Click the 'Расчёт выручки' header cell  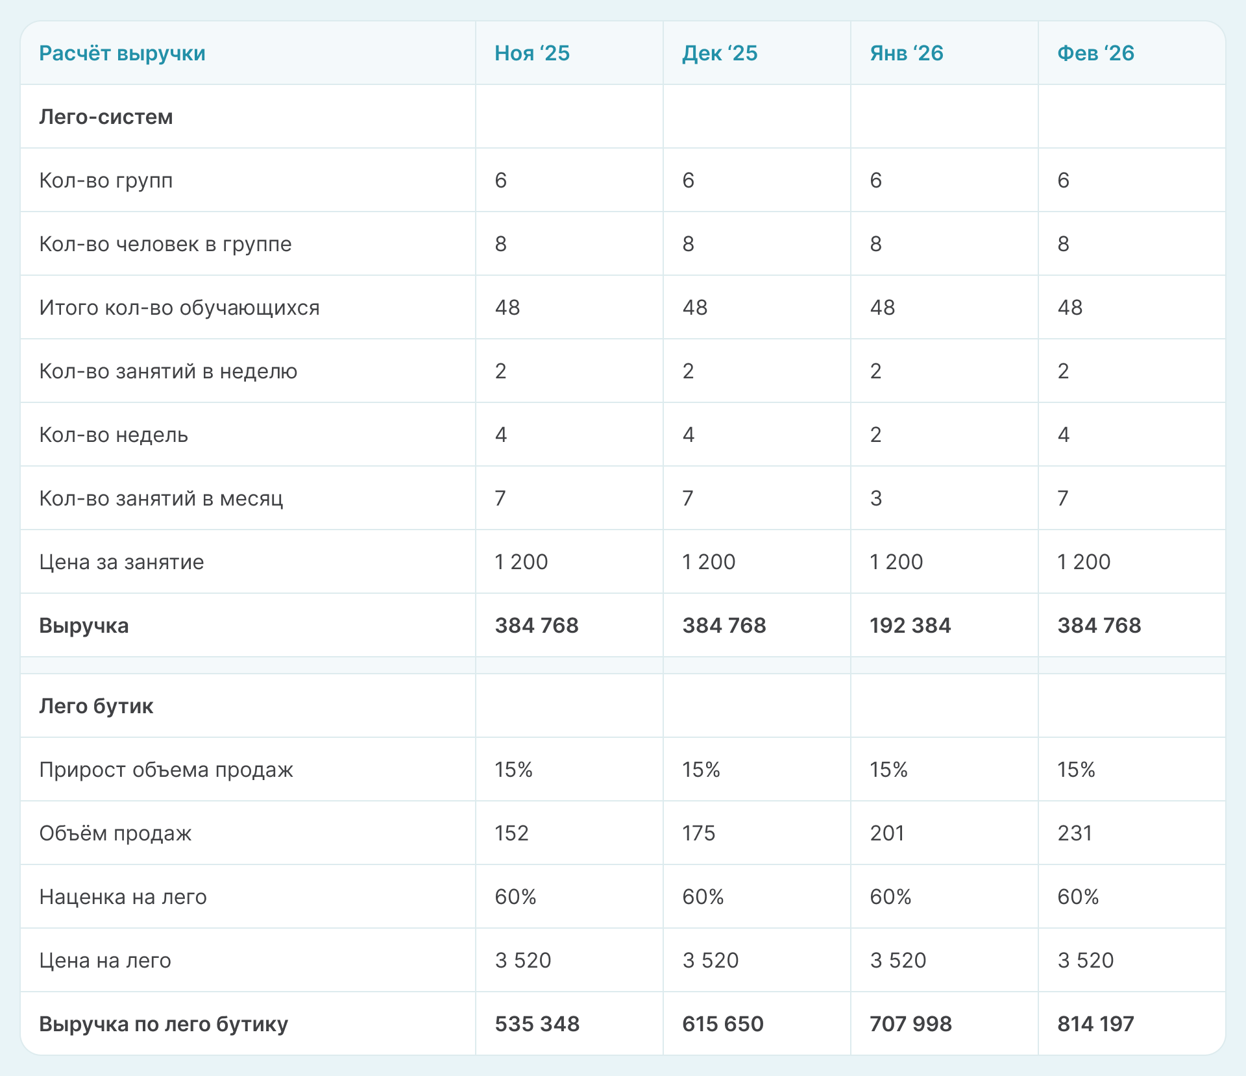tap(122, 53)
